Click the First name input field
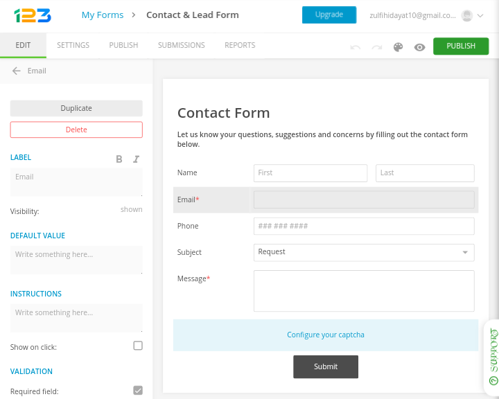 (310, 173)
